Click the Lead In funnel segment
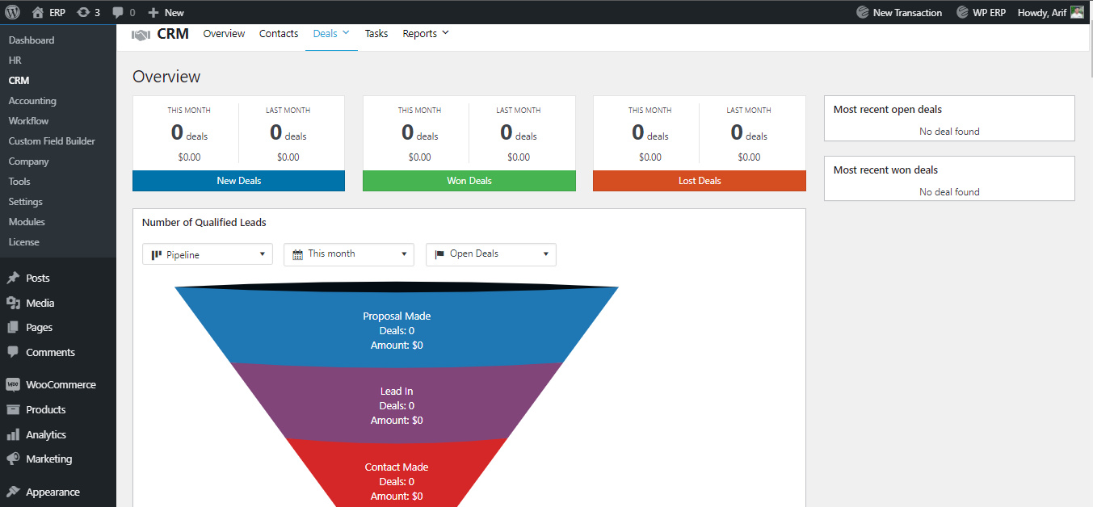The image size is (1093, 507). [397, 404]
